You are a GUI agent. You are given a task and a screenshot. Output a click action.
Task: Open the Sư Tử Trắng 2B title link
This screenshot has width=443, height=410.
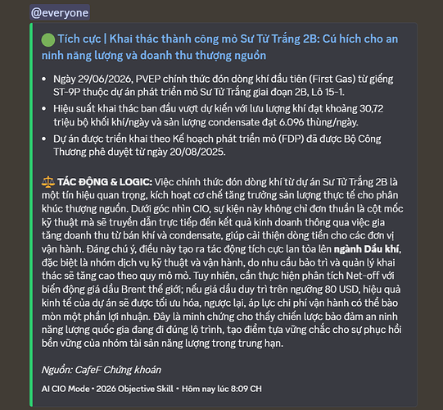pyautogui.click(x=219, y=47)
